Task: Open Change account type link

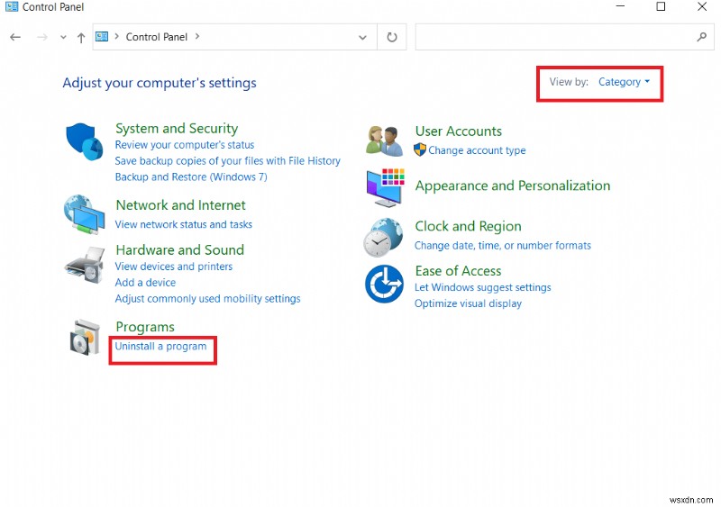Action: [477, 150]
